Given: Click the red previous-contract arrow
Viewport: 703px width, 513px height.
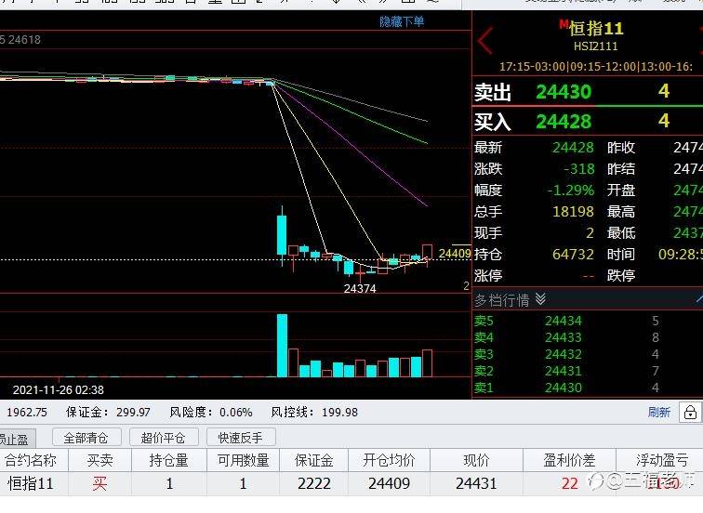Looking at the screenshot, I should [x=485, y=41].
